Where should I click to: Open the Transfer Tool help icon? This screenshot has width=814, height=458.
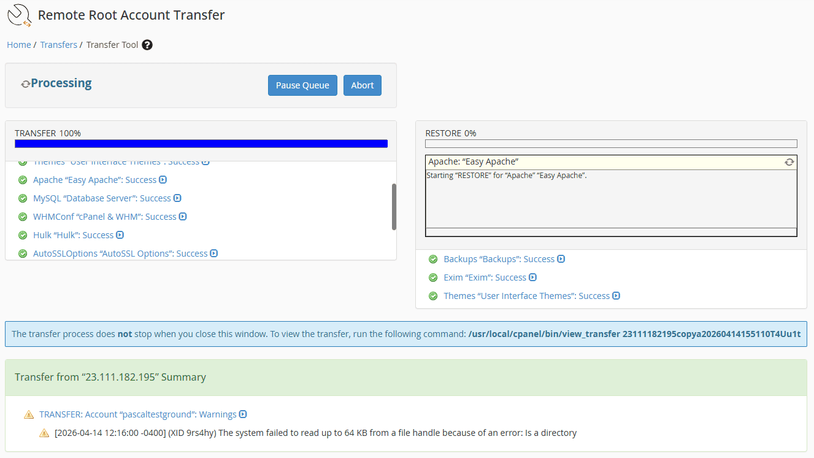click(x=147, y=44)
